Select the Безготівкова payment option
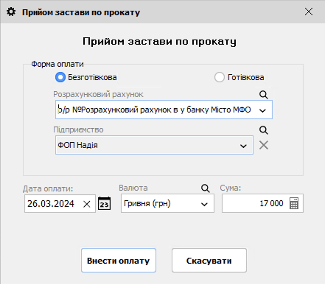 click(x=60, y=77)
